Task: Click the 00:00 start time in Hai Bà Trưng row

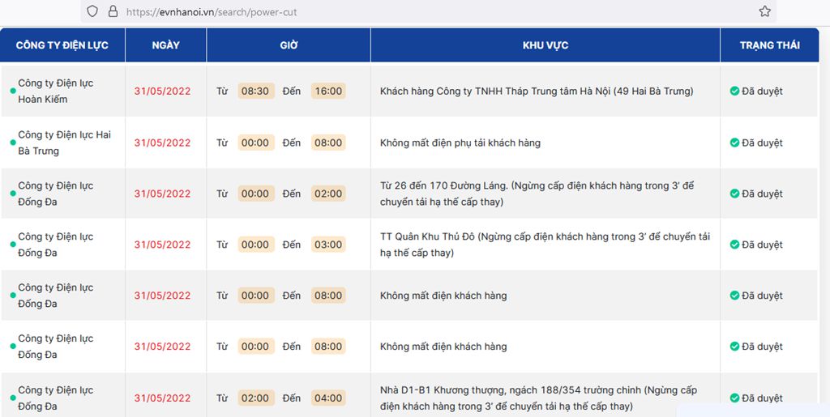Action: [x=255, y=143]
